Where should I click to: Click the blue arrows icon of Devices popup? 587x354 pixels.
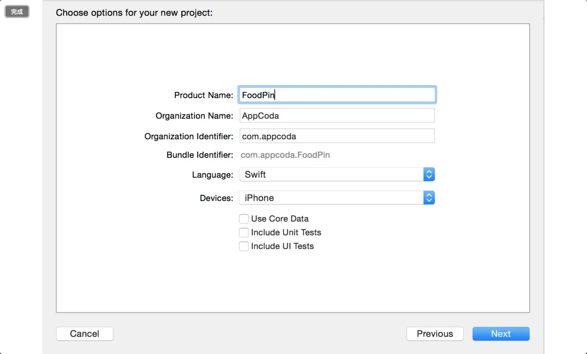click(429, 198)
